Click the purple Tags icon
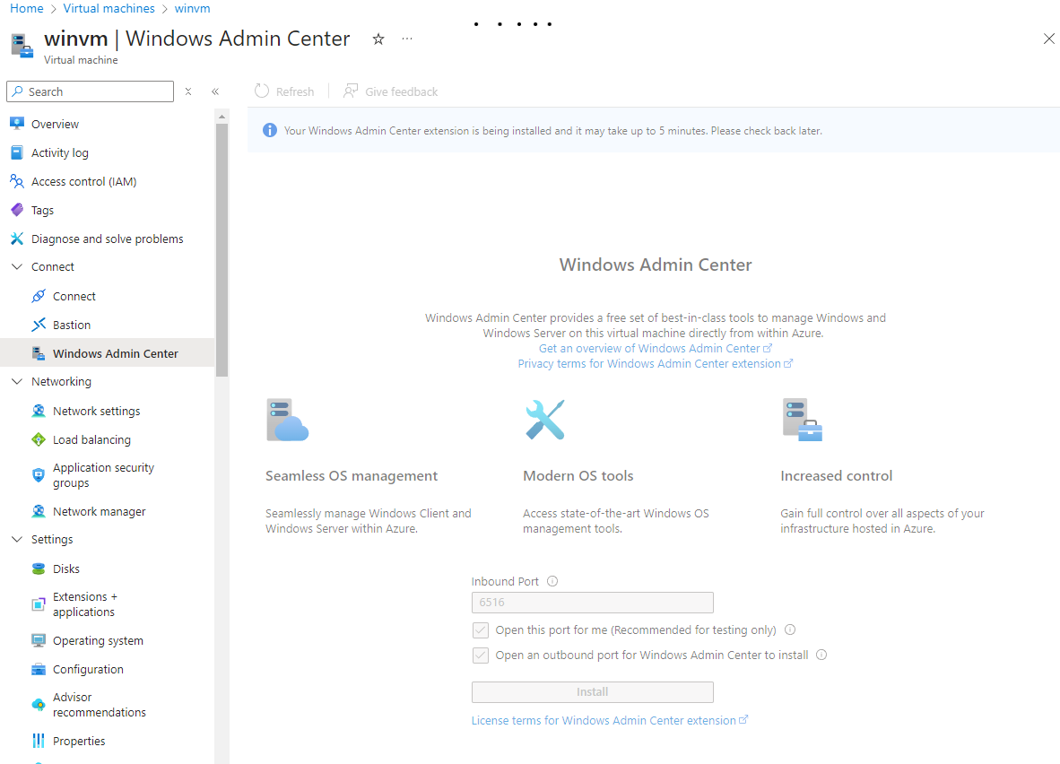 (17, 210)
